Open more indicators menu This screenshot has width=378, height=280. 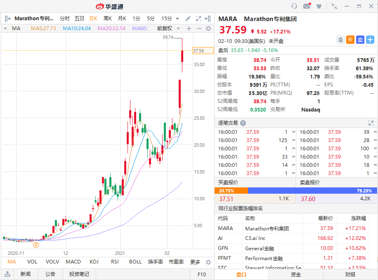coord(195,262)
